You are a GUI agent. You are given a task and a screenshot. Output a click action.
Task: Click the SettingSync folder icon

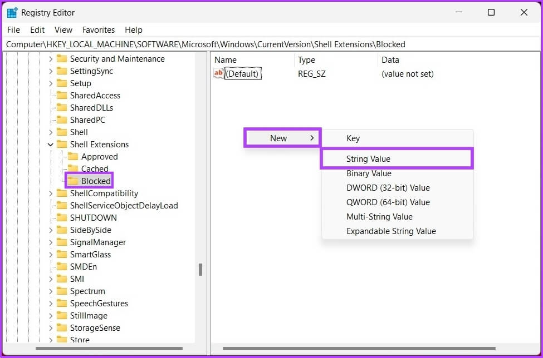62,71
